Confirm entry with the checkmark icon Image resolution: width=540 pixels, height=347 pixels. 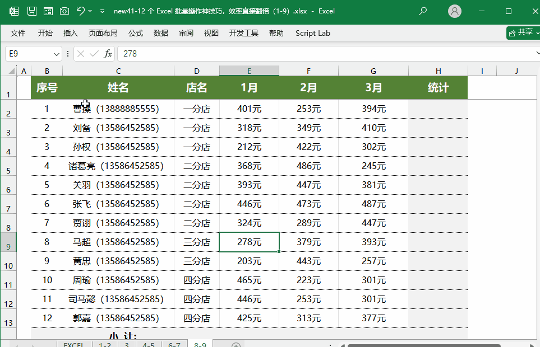(x=94, y=54)
